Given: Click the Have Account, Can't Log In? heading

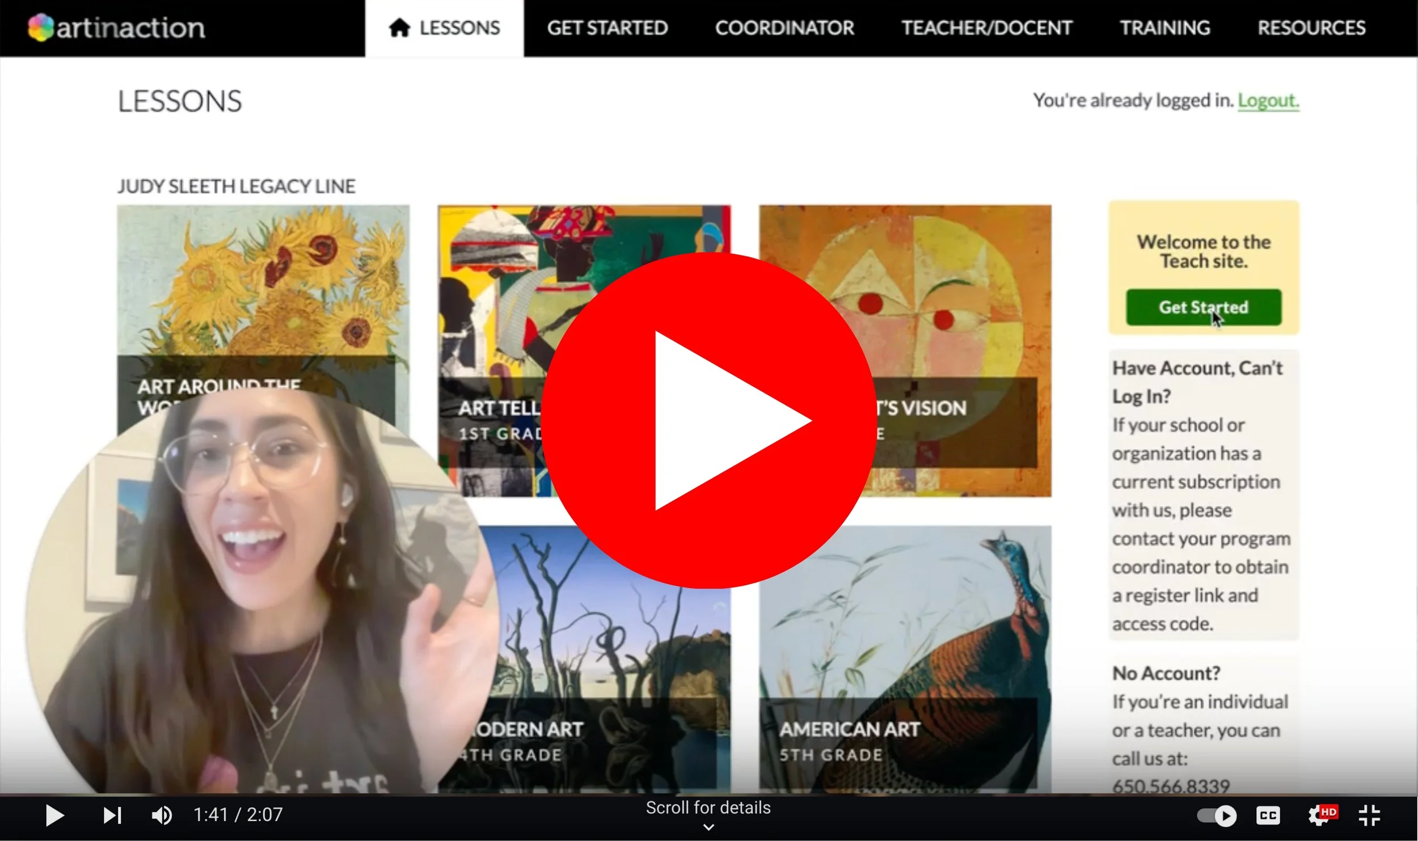Looking at the screenshot, I should (x=1197, y=382).
